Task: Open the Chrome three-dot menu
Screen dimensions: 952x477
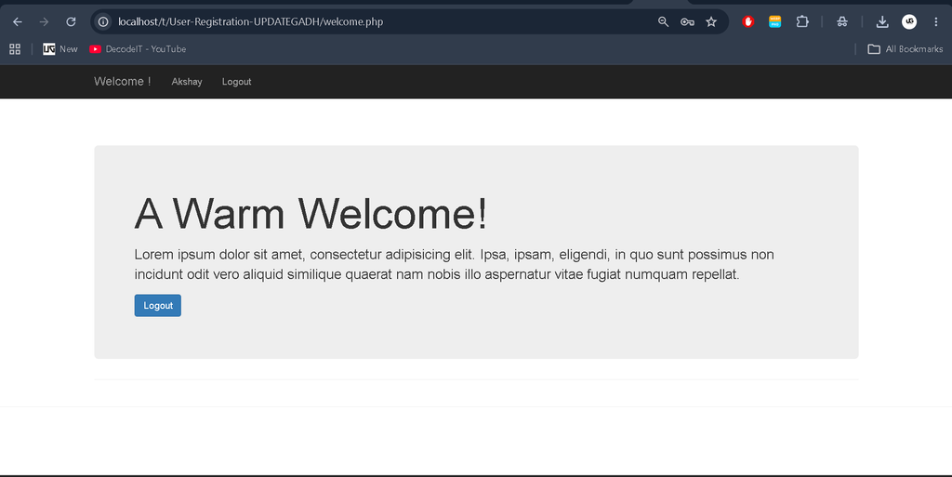Action: click(x=935, y=21)
